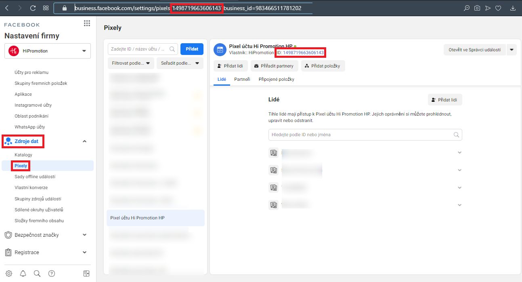Open Katalogy in the sidebar
522x282 pixels.
click(23, 155)
